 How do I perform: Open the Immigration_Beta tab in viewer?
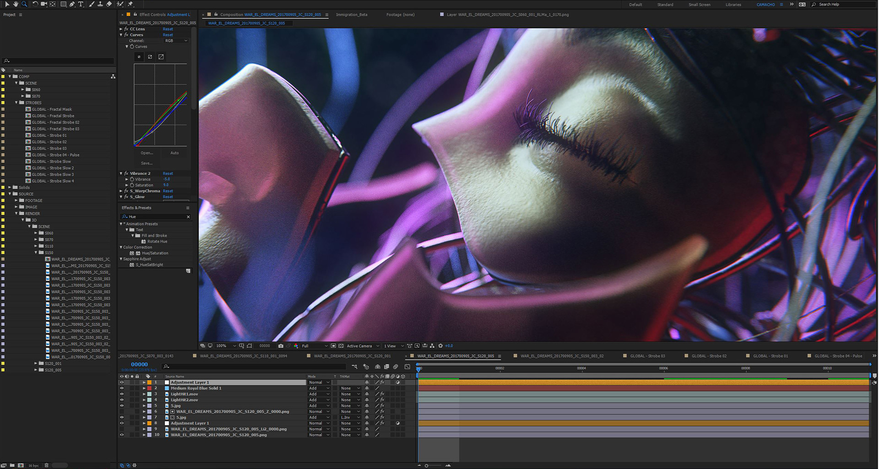(352, 15)
